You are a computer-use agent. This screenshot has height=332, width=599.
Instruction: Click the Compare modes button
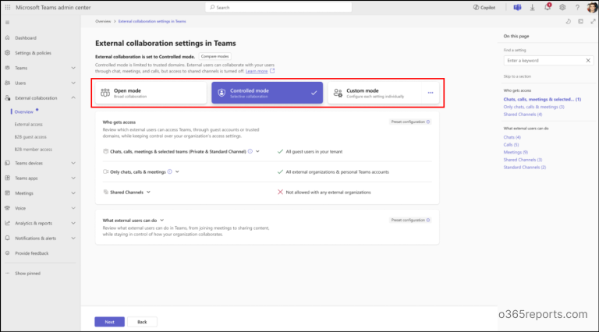pos(214,56)
